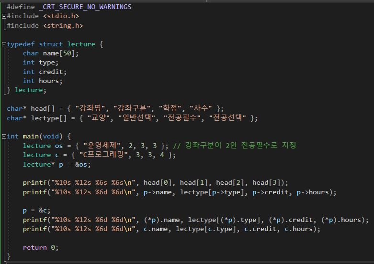Click the 'int type;' member line

(x=41, y=63)
